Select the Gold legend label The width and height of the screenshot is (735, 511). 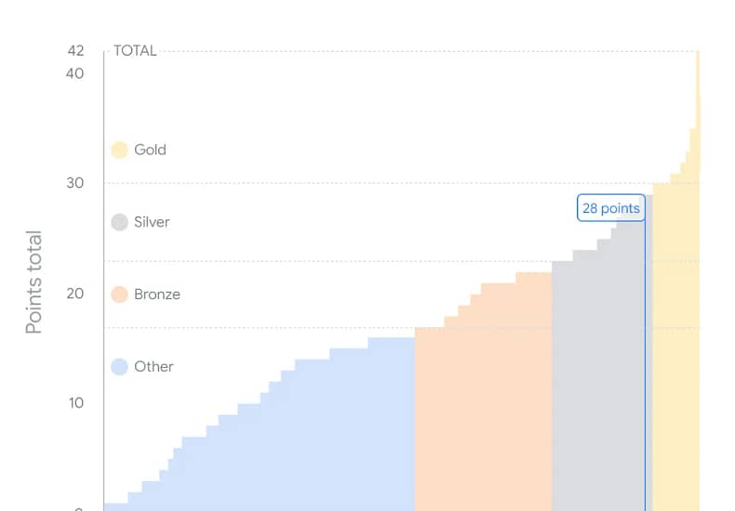pos(150,150)
